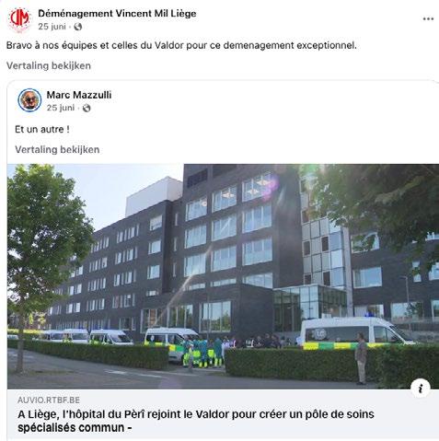439x441 pixels.
Task: Open the three-dots post options menu
Action: click(x=428, y=19)
